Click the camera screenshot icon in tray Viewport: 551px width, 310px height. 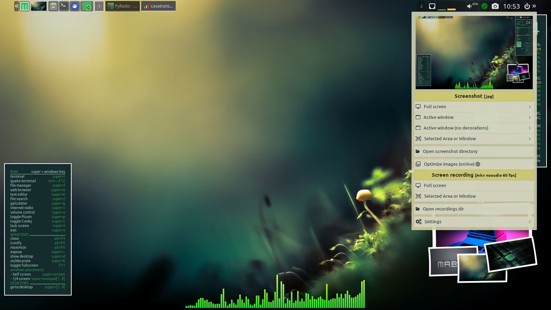click(495, 6)
